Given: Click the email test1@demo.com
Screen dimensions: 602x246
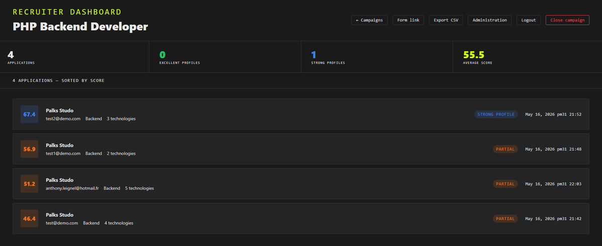Looking at the screenshot, I should click(63, 154).
